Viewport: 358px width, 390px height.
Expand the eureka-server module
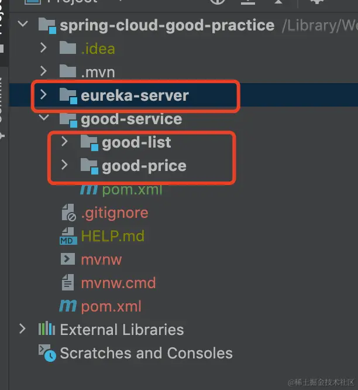pyautogui.click(x=43, y=95)
